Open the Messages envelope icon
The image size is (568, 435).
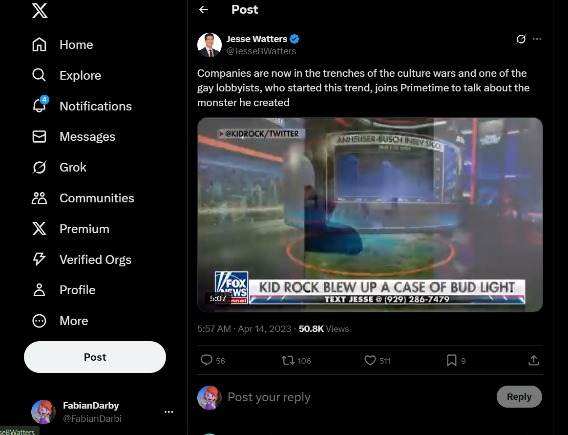click(39, 137)
